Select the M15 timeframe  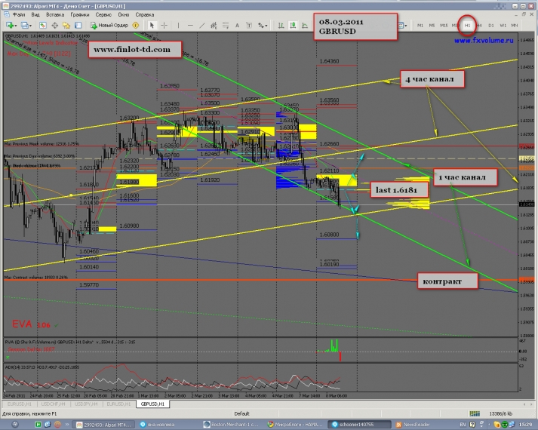(444, 26)
